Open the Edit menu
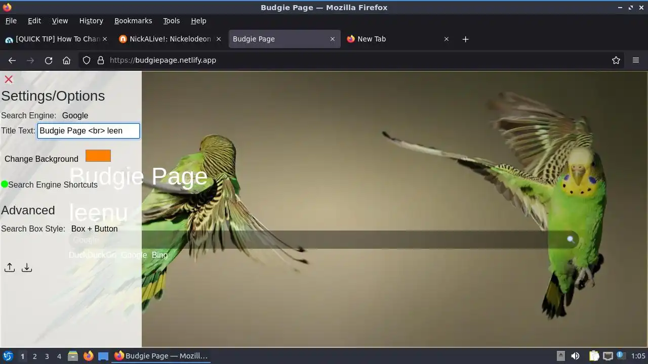Viewport: 648px width, 364px height. [x=34, y=21]
